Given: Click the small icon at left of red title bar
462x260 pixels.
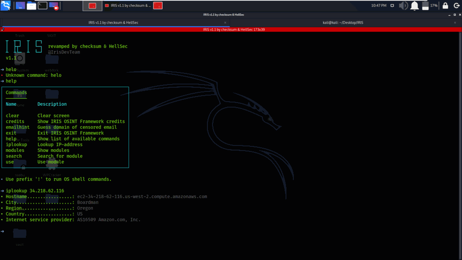Looking at the screenshot, I should (x=2, y=30).
